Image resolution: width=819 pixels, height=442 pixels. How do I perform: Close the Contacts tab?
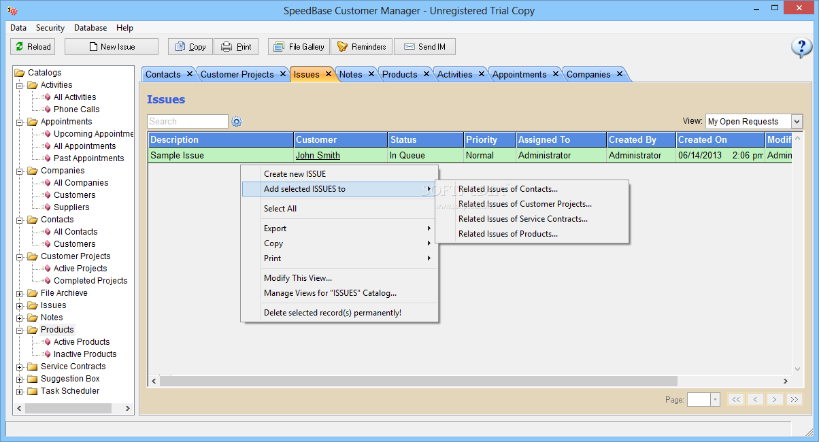190,74
